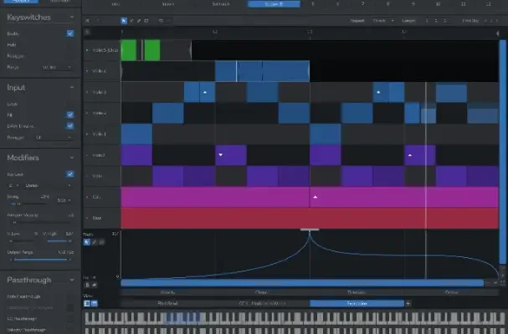This screenshot has width=508, height=334.
Task: Toggle the Fill checkbox under Input
Action: (x=70, y=114)
